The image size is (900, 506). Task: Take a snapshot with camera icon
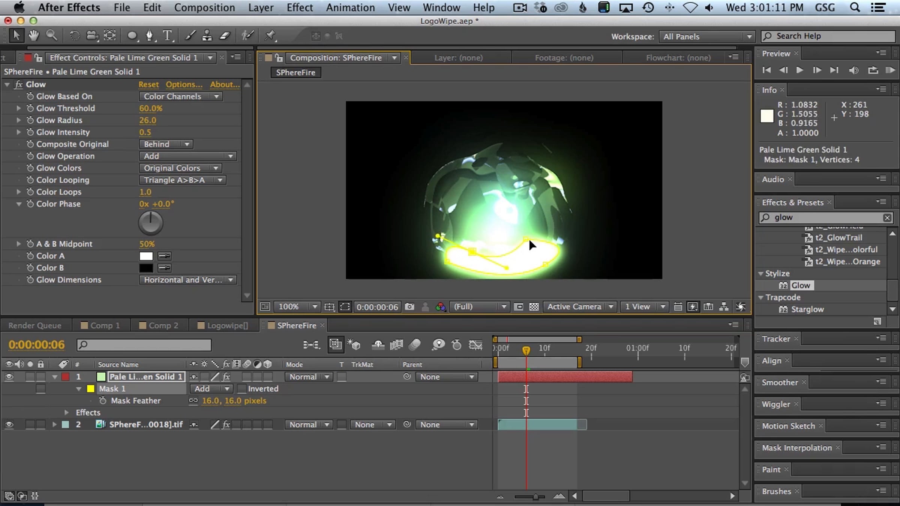tap(409, 307)
